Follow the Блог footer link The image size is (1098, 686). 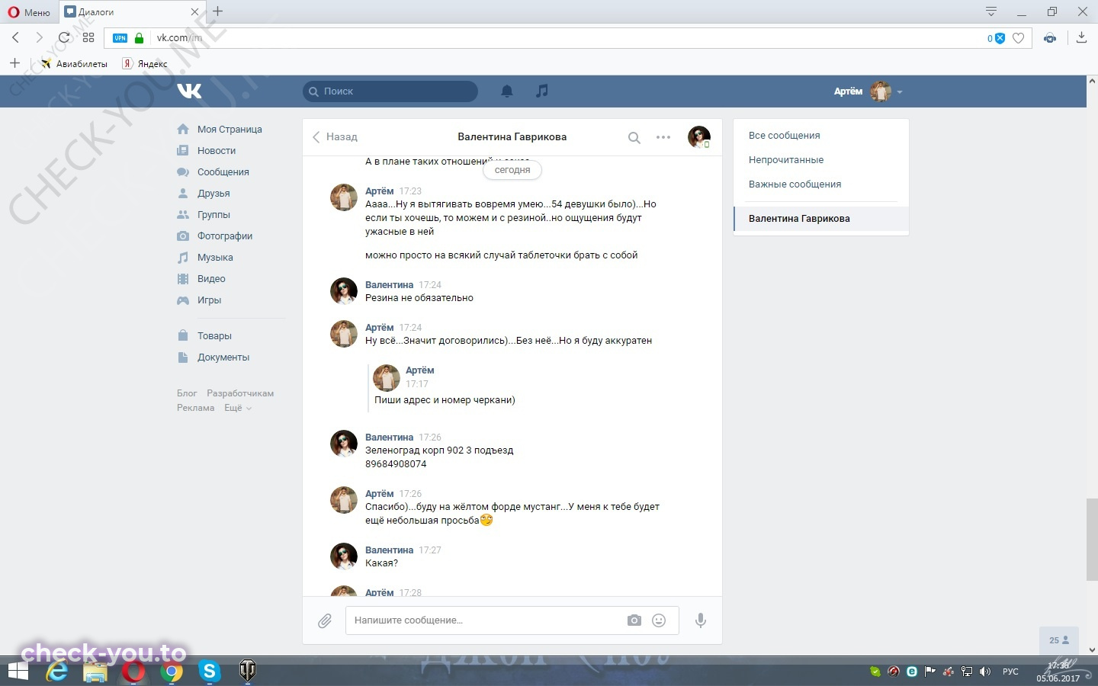[x=187, y=393]
